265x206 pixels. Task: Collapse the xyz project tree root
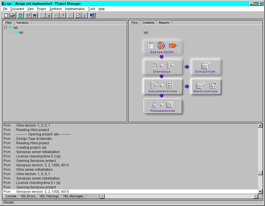pyautogui.click(x=6, y=28)
